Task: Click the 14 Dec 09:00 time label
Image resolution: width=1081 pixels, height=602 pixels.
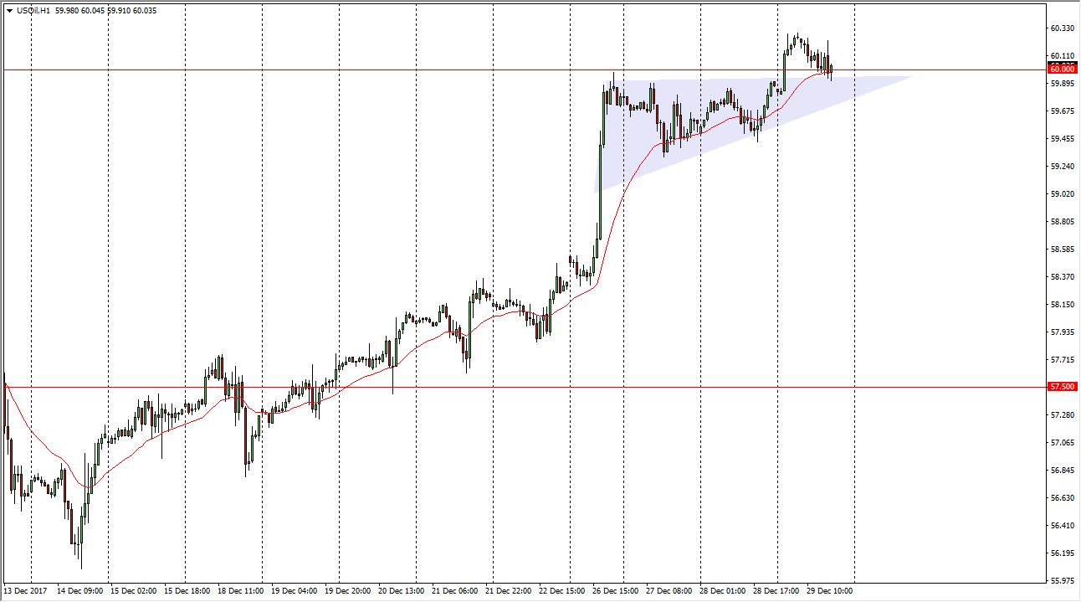Action: coord(80,591)
